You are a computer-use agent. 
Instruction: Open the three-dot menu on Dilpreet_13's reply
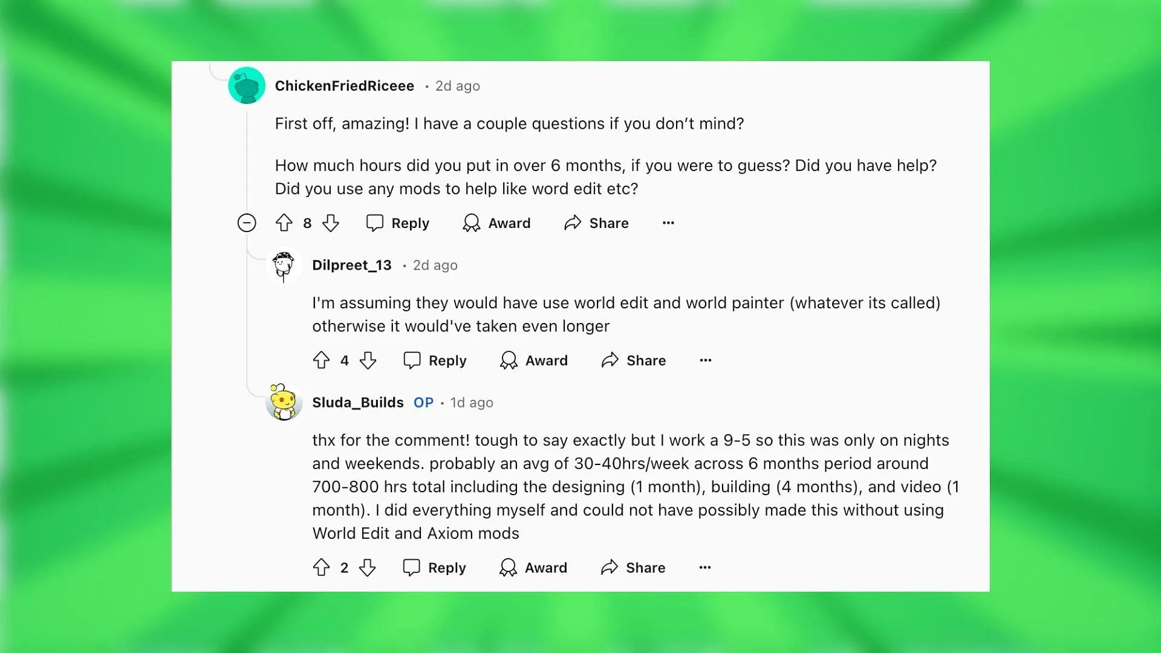pyautogui.click(x=704, y=360)
